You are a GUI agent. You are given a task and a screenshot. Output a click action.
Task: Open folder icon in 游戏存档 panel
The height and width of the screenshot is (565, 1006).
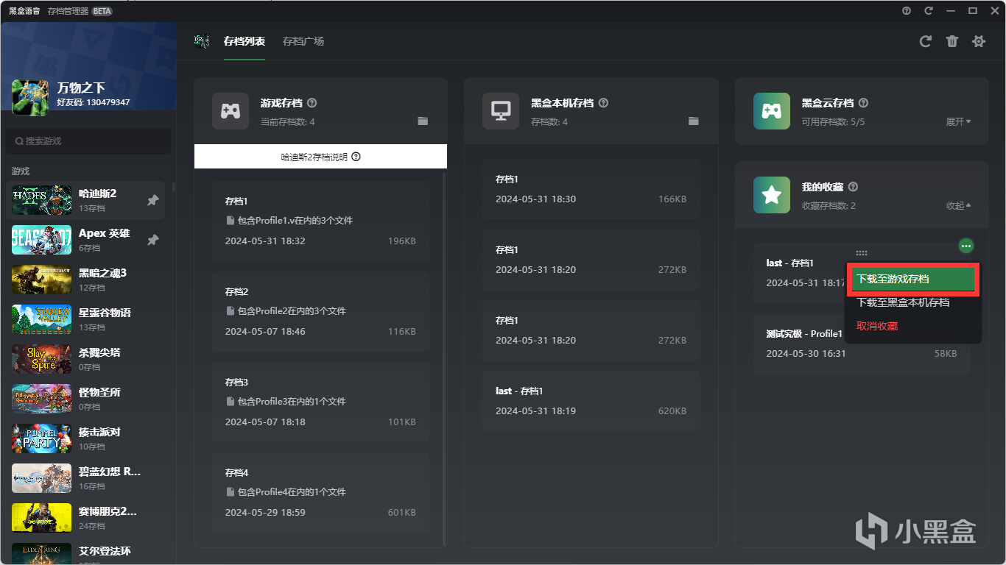[x=423, y=121]
